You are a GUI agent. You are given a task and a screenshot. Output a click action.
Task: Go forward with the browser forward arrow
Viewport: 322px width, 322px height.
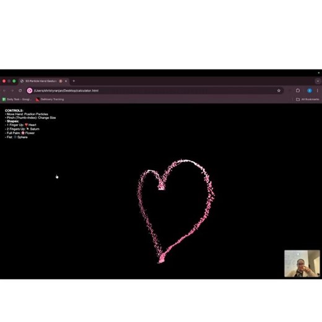coord(12,90)
